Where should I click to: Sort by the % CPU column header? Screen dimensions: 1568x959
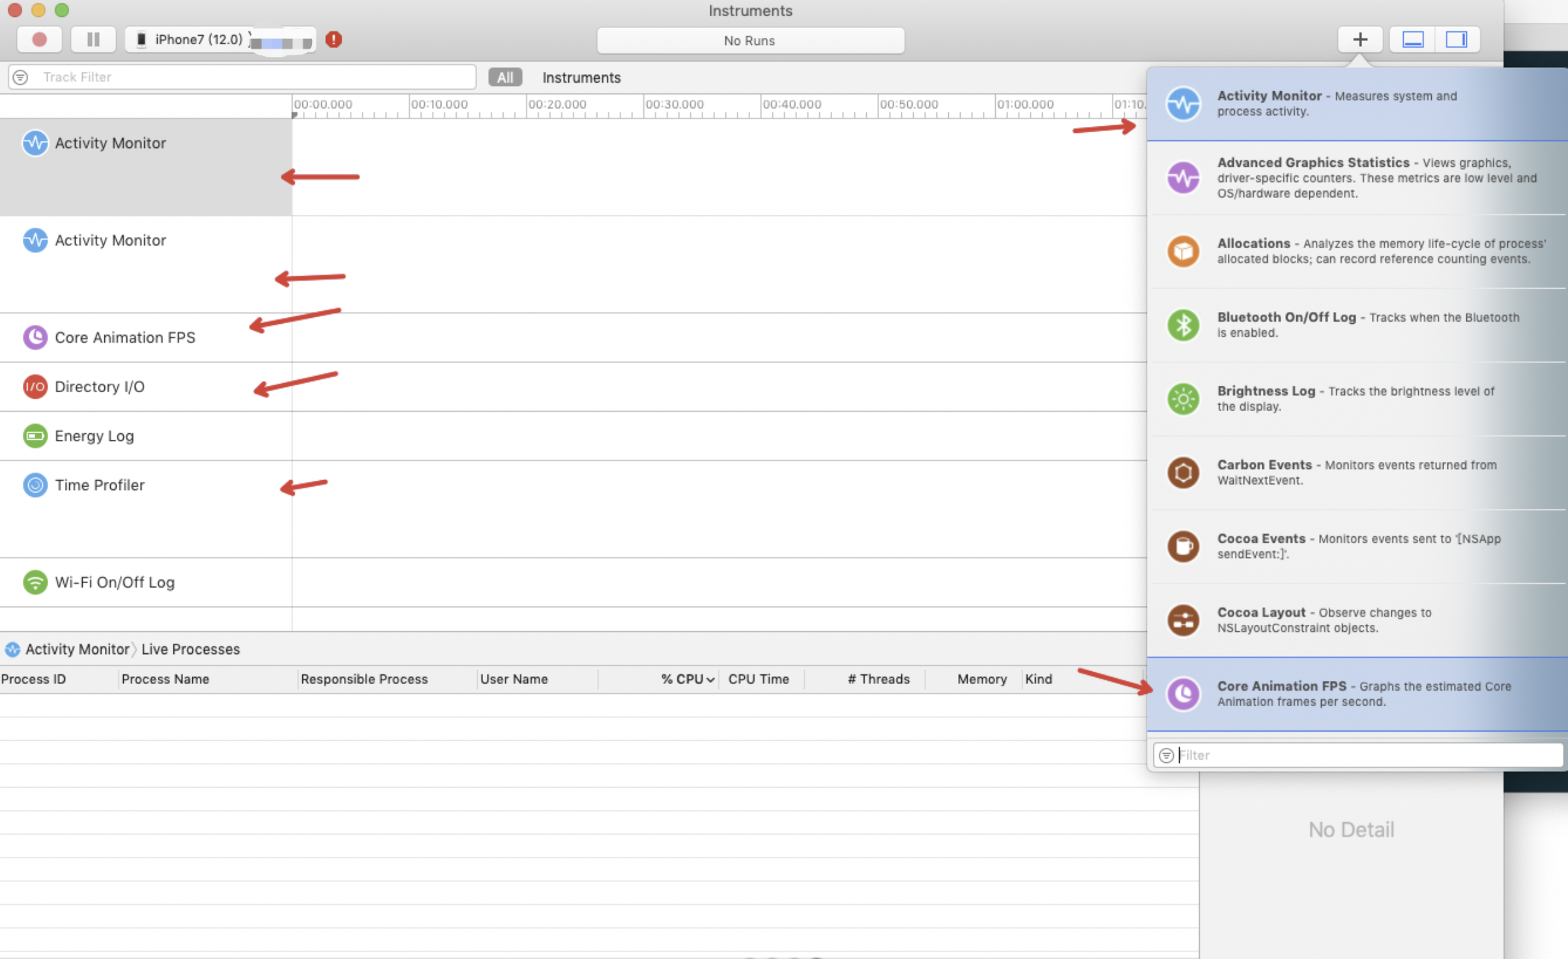681,680
